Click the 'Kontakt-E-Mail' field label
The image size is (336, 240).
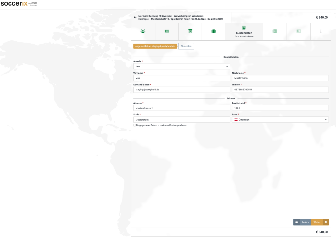click(141, 85)
